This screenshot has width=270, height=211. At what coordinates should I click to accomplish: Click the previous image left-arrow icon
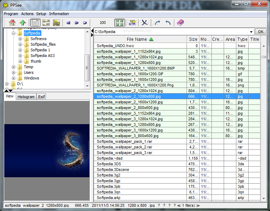coord(68,23)
